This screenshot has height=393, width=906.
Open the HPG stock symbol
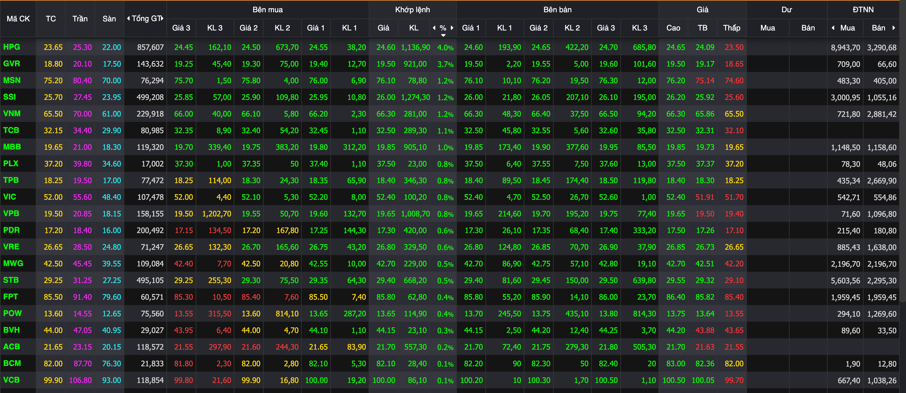coord(12,47)
